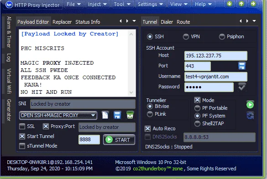Click the co2thunderboy zone link
This screenshot has height=179, width=267.
tap(158, 169)
